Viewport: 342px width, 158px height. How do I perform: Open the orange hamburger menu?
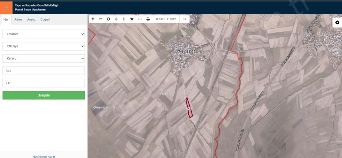pos(6,7)
